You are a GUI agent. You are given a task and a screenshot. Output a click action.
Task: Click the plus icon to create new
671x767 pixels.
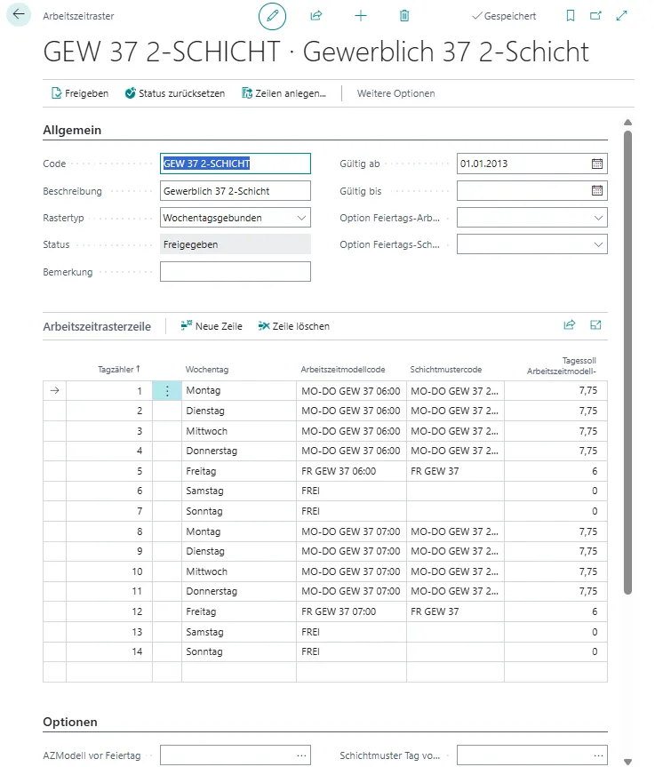(x=360, y=16)
